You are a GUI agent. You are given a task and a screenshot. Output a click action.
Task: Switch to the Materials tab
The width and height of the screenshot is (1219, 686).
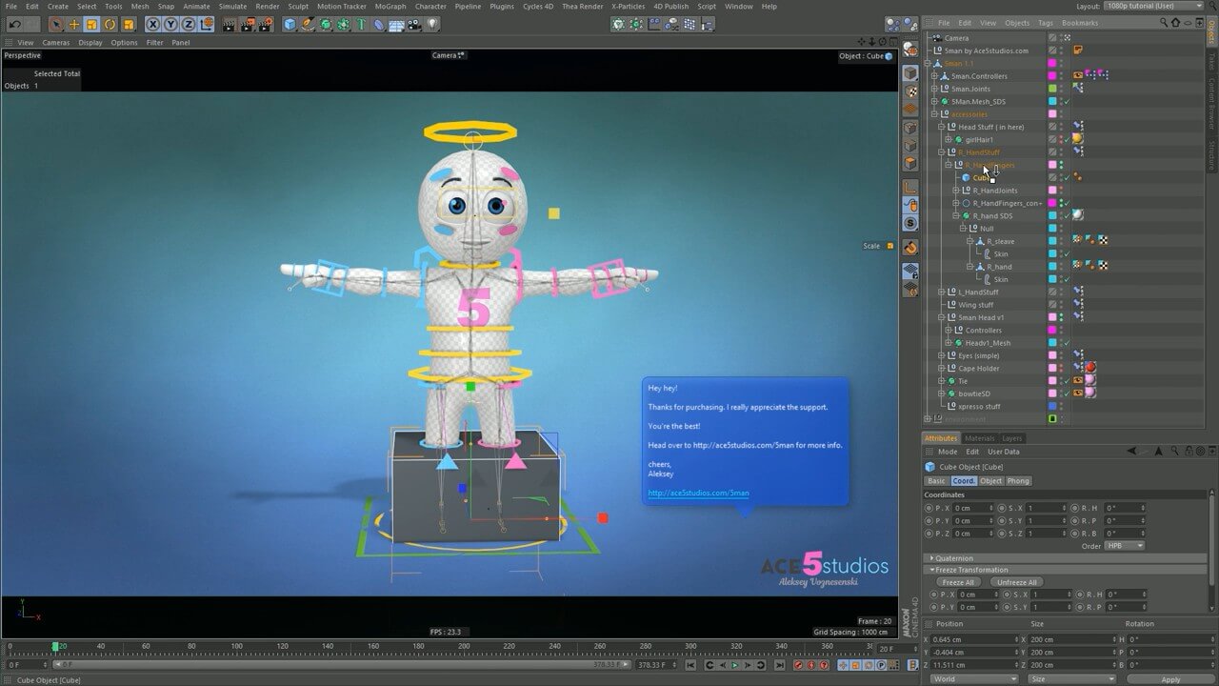[979, 438]
